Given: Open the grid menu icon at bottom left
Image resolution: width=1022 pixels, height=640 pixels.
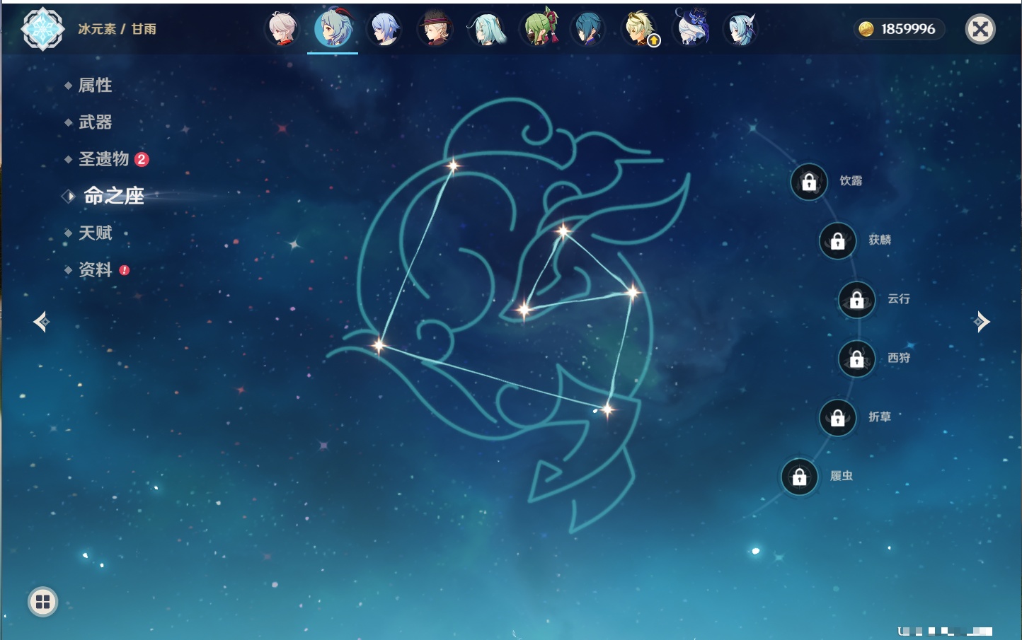Looking at the screenshot, I should coord(42,602).
